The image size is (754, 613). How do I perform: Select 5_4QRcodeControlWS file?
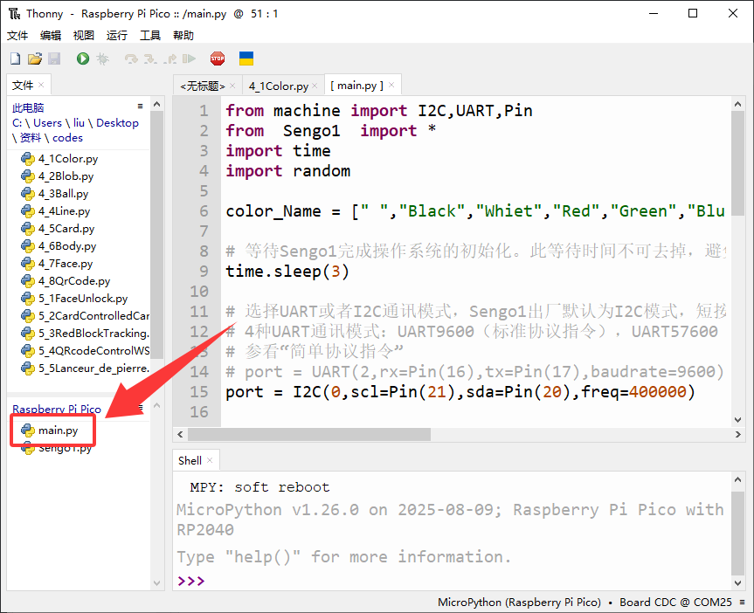pyautogui.click(x=85, y=351)
